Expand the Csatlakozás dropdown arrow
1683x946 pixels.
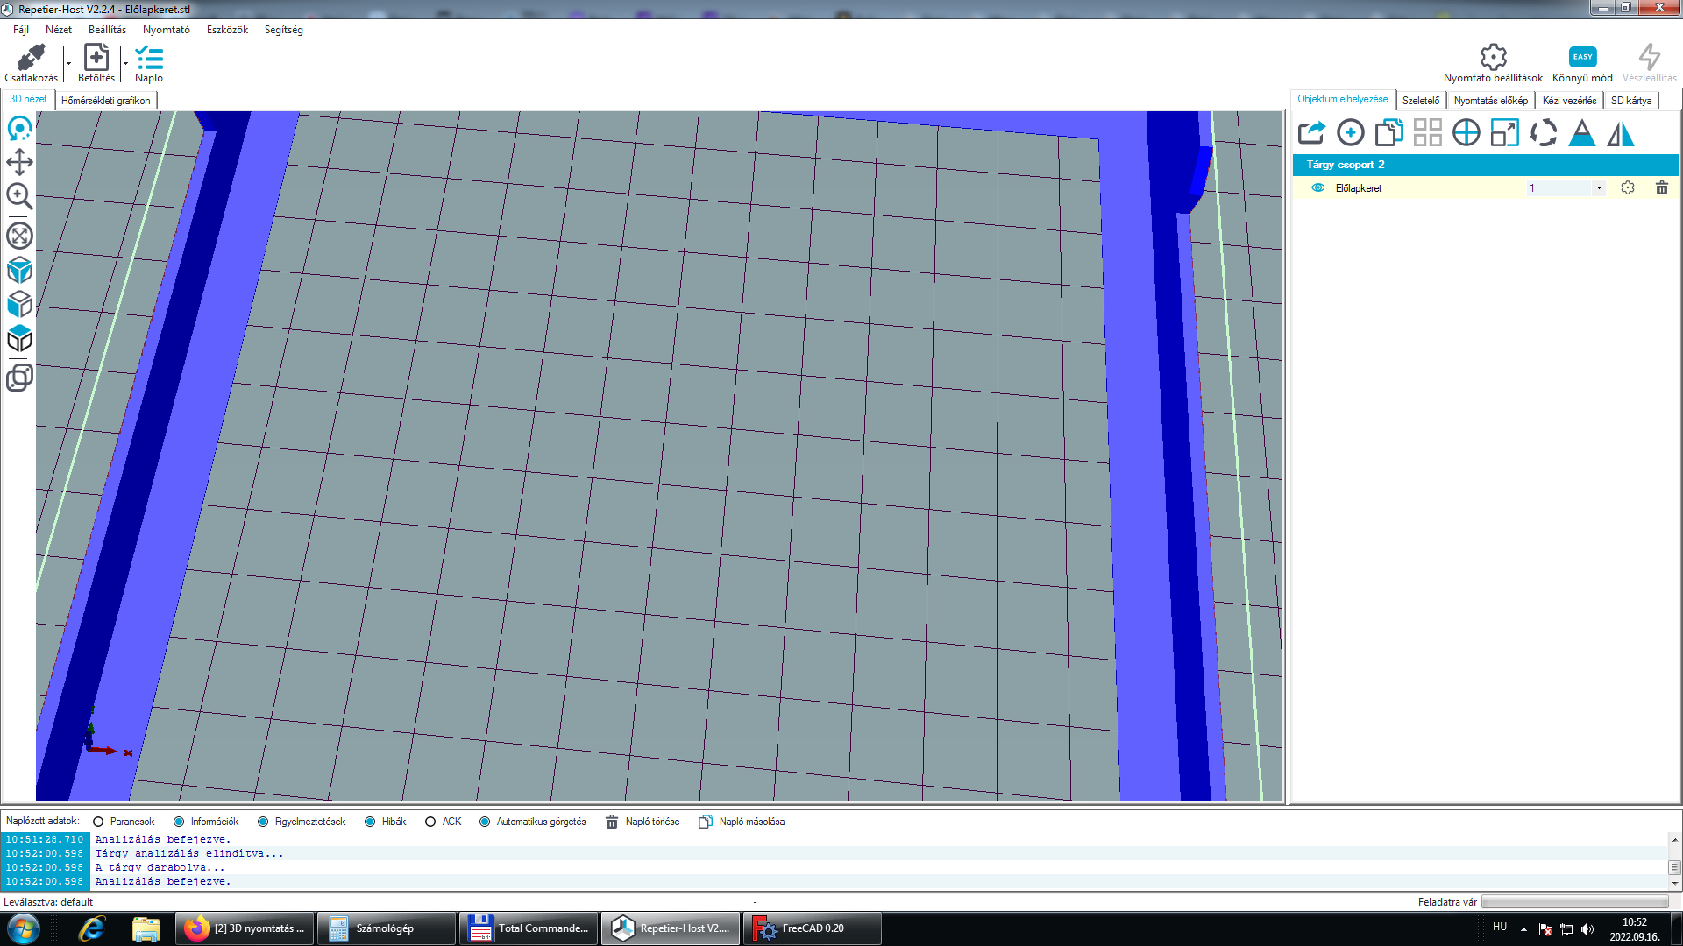click(x=68, y=63)
